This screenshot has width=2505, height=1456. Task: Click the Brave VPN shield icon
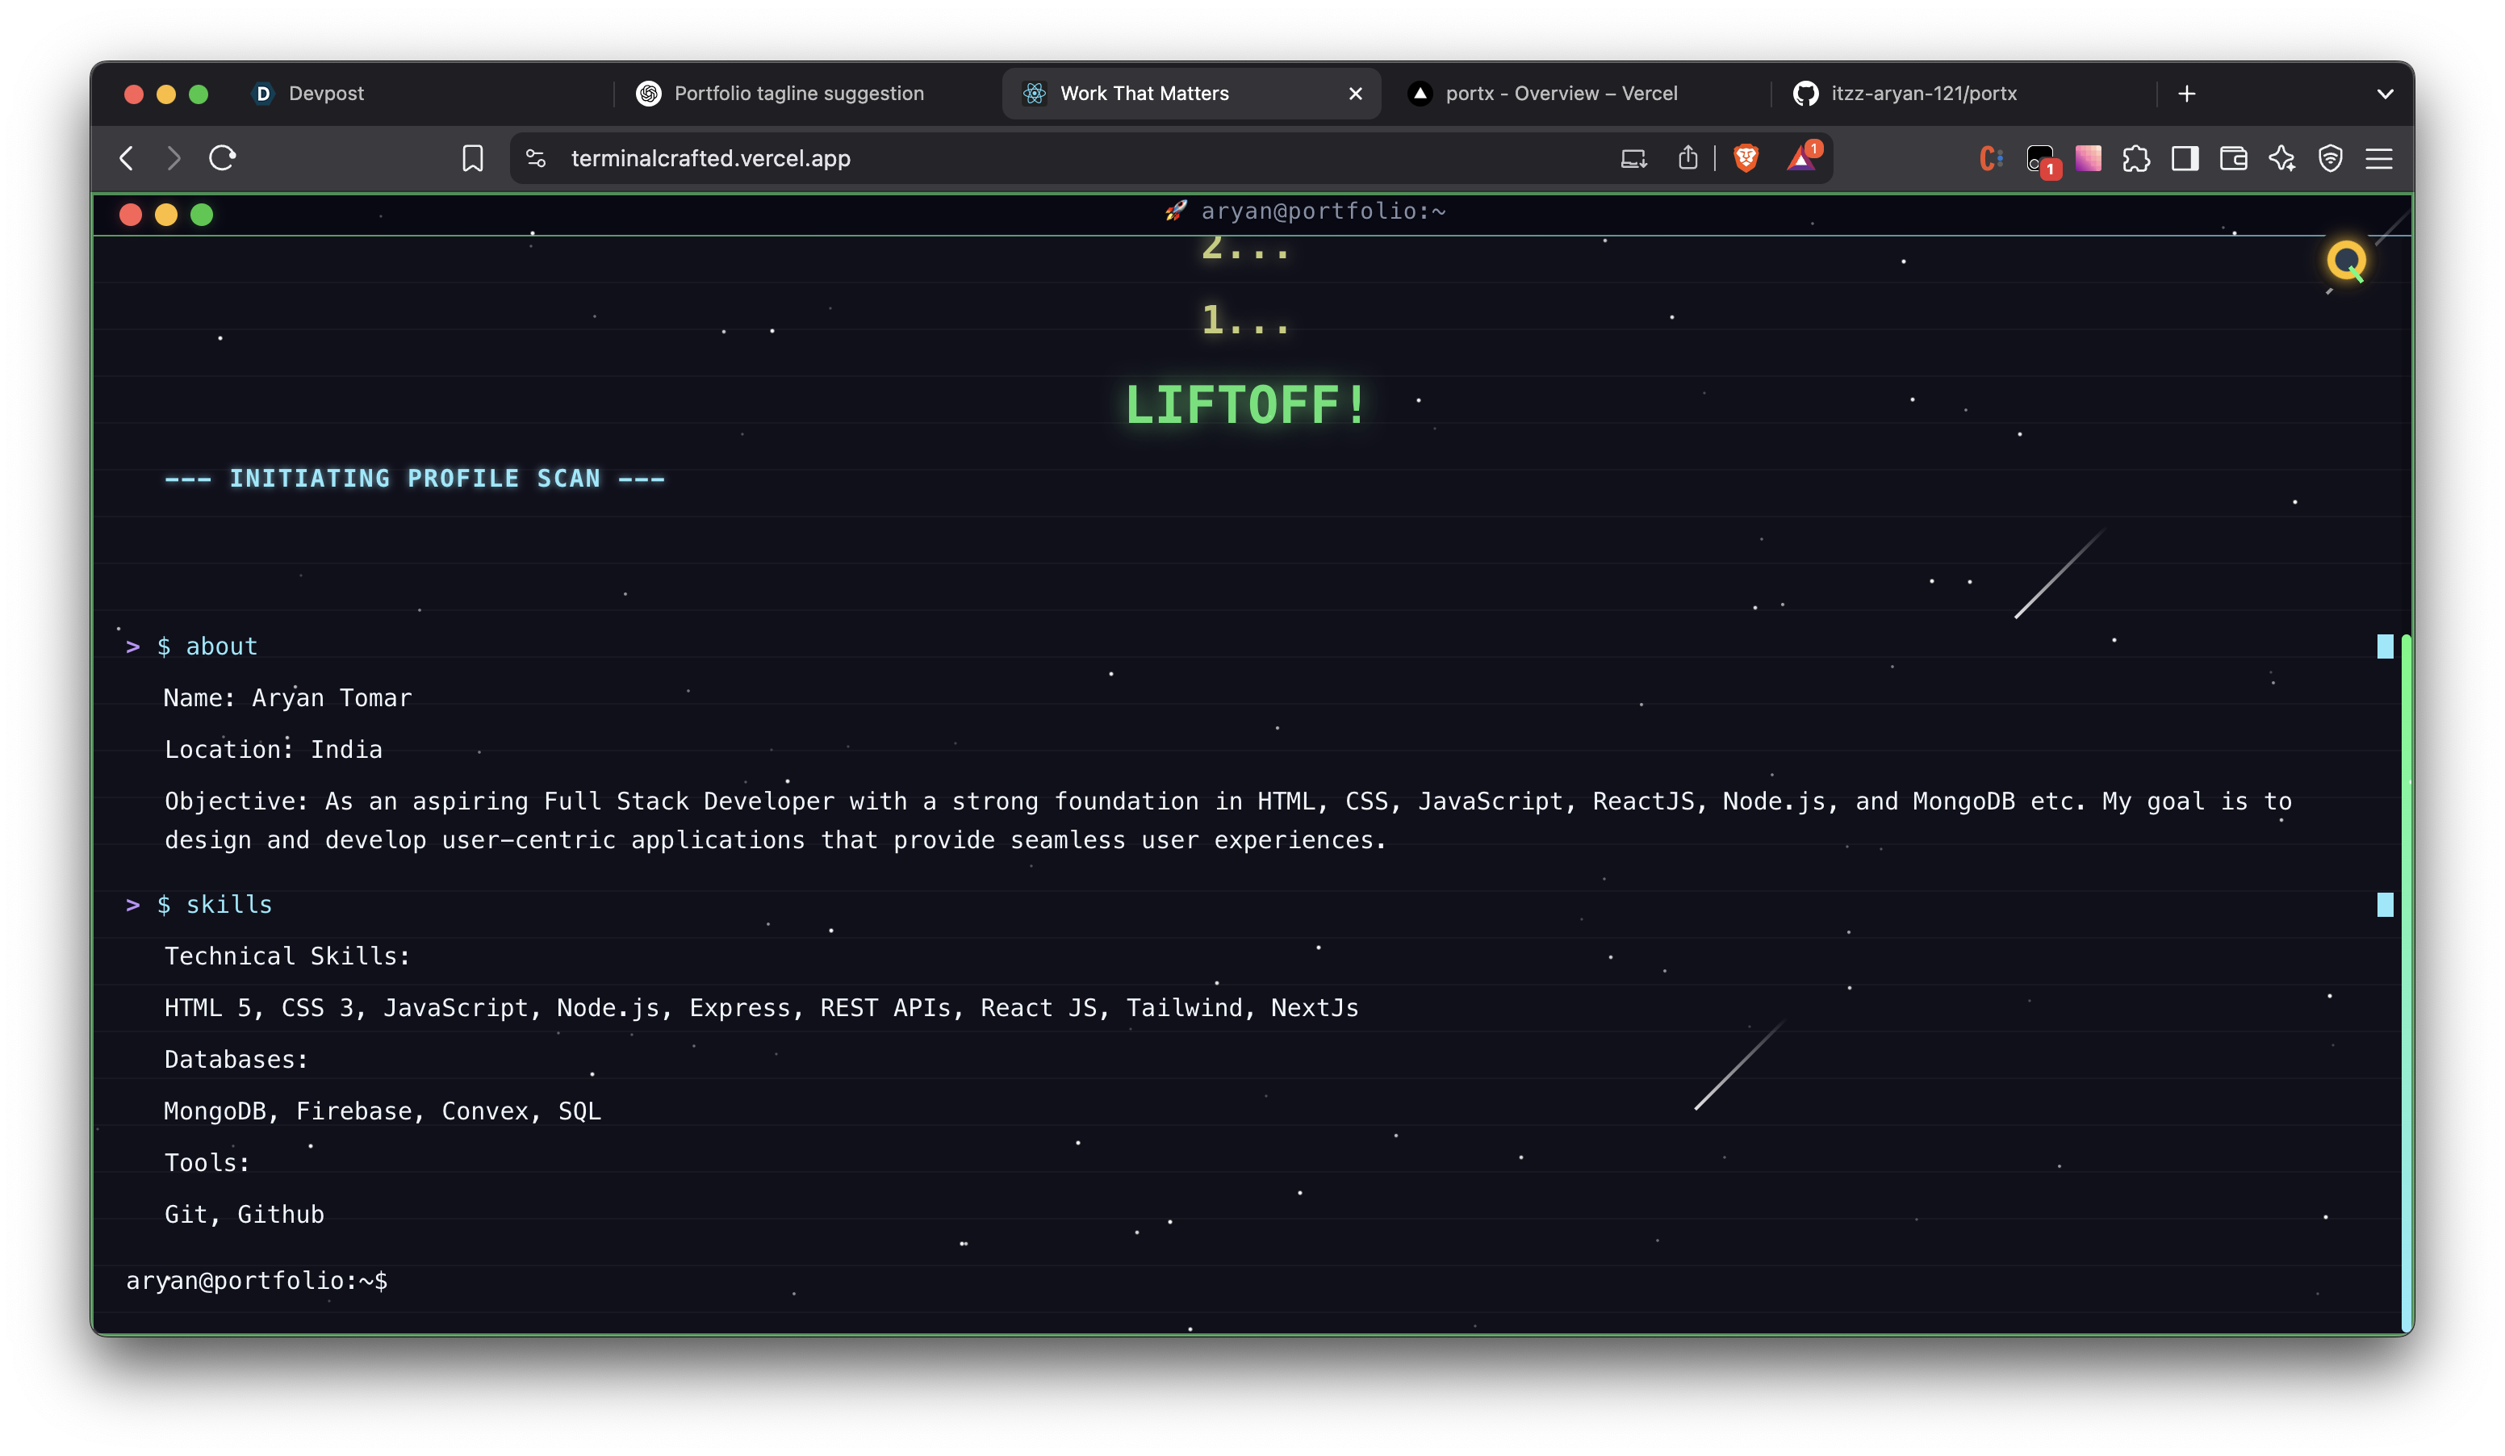(x=2330, y=158)
